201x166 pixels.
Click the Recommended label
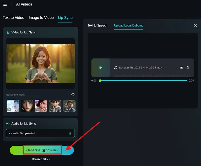pos(15,95)
